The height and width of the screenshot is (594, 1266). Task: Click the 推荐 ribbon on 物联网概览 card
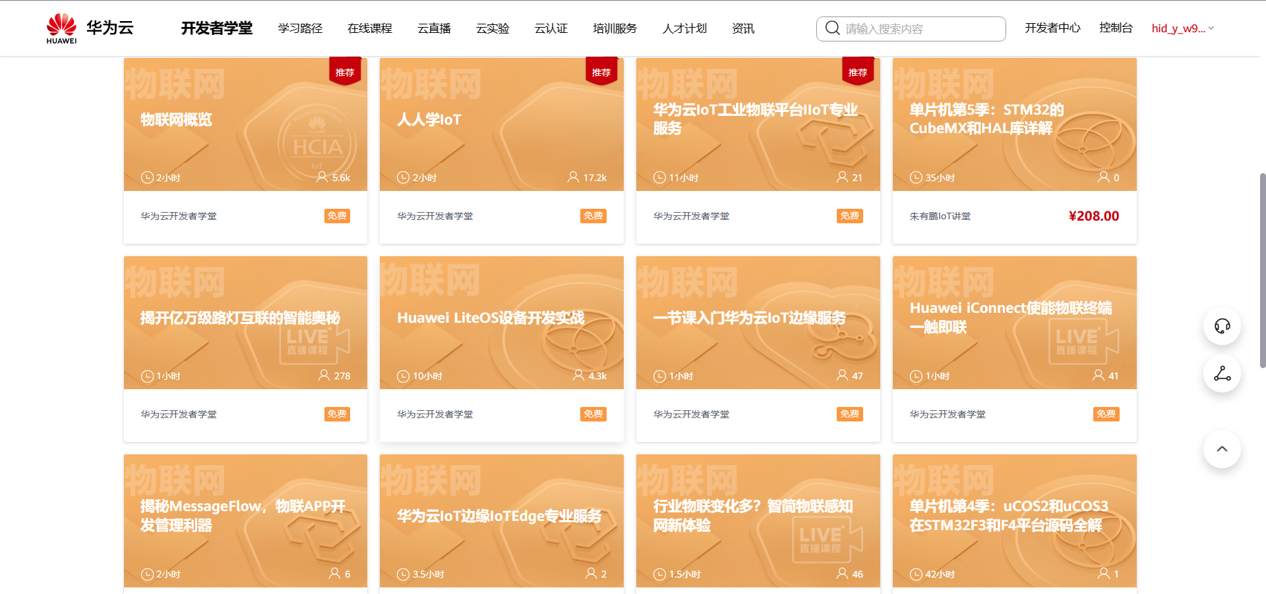click(x=345, y=71)
